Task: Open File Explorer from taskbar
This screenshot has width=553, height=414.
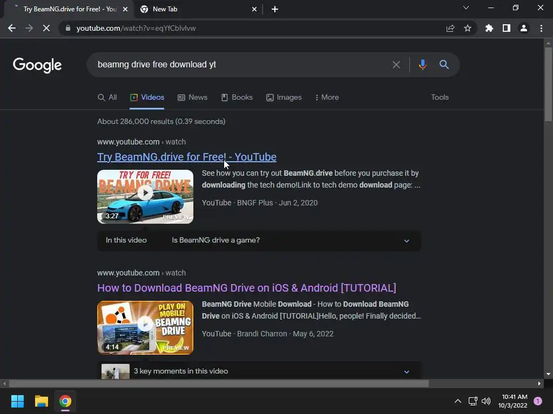Action: pos(41,401)
